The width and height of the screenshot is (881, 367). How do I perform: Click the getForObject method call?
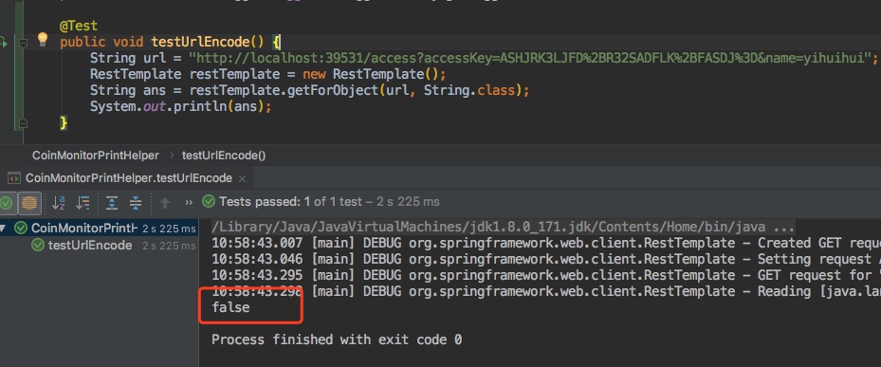point(333,90)
